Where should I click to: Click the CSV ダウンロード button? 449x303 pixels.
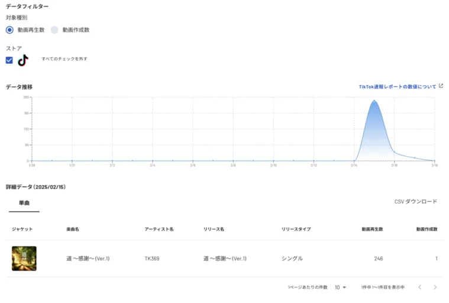[416, 202]
